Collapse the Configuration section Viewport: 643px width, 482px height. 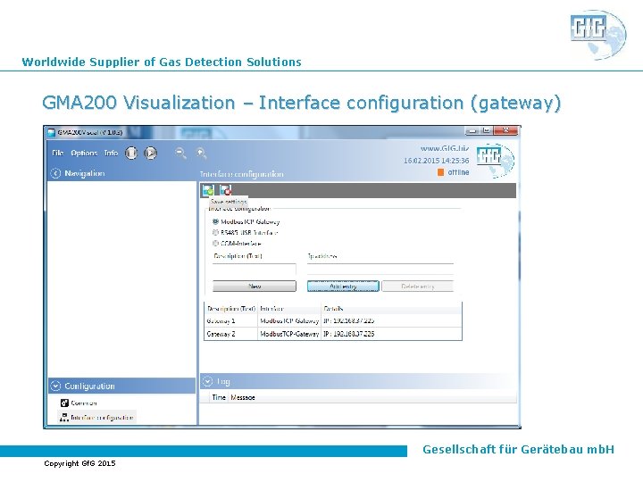[55, 386]
